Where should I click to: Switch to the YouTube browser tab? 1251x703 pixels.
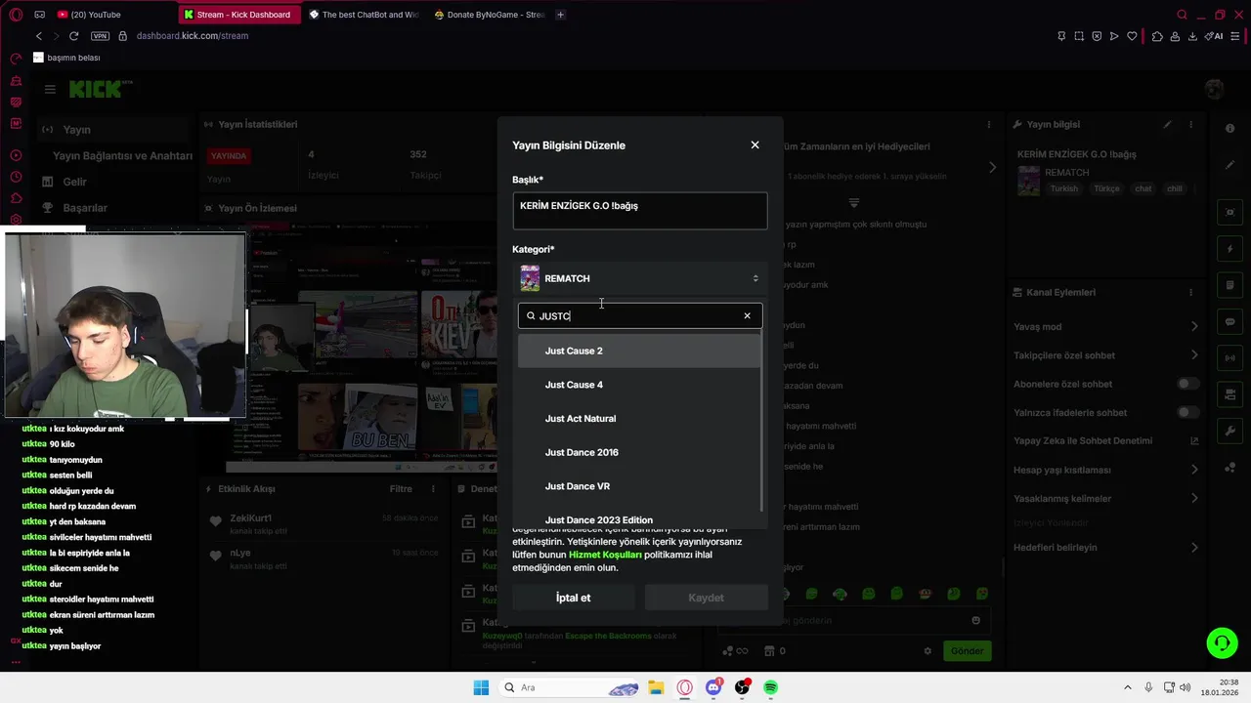click(x=112, y=15)
